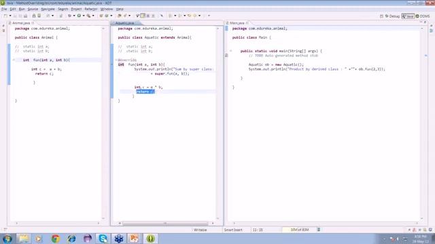This screenshot has height=244, width=435.
Task: Click the External Tools run icon
Action: click(88, 16)
